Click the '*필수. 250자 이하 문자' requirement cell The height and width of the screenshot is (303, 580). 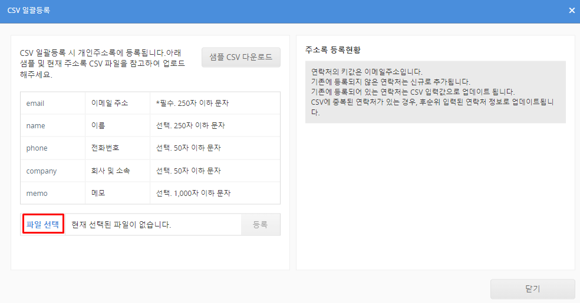[192, 104]
